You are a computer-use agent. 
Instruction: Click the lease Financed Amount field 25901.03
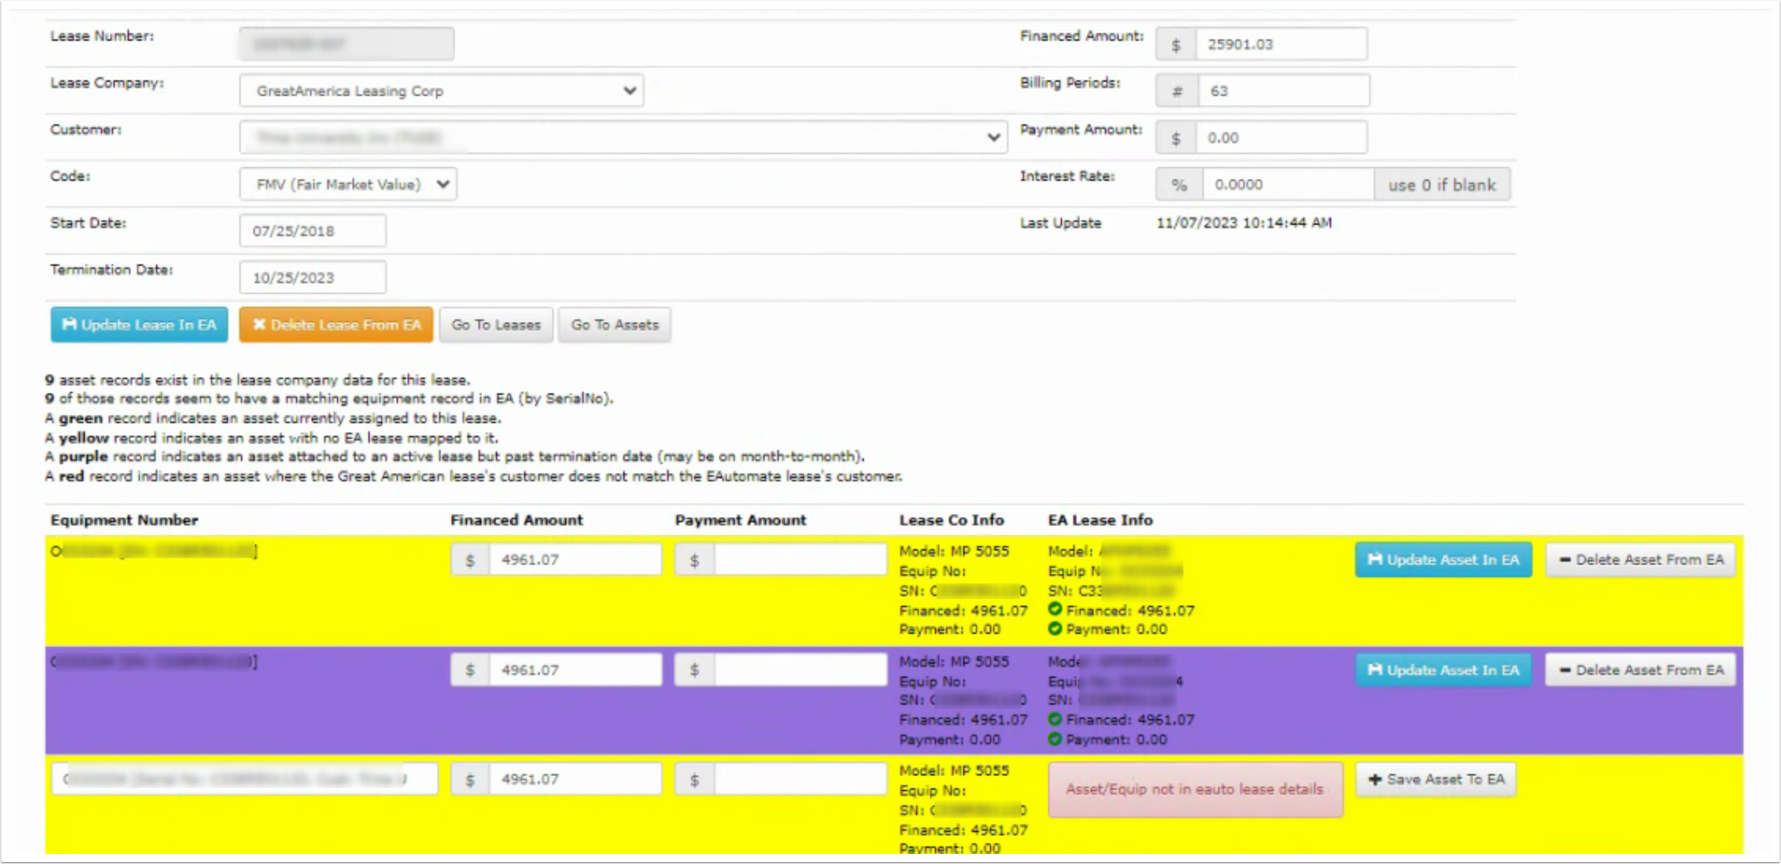[x=1281, y=44]
